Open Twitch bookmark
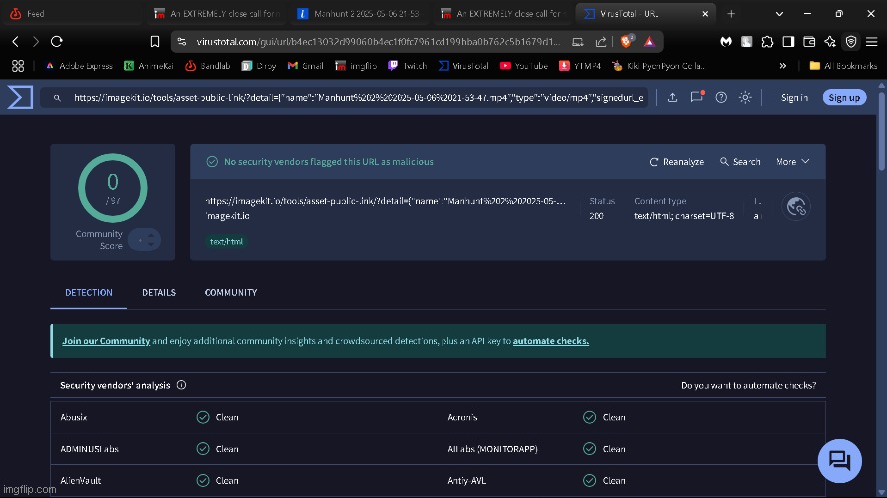This screenshot has width=887, height=498. pos(407,66)
